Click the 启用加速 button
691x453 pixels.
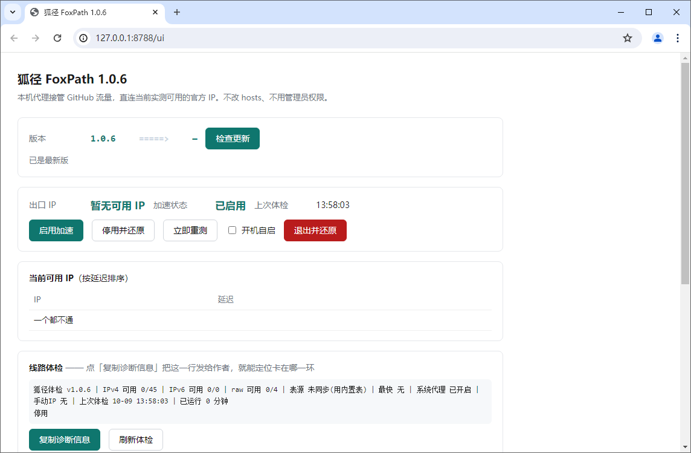[x=56, y=230]
